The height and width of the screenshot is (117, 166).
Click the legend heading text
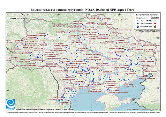(147, 15)
